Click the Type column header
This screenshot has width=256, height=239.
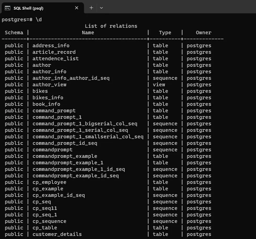click(165, 33)
